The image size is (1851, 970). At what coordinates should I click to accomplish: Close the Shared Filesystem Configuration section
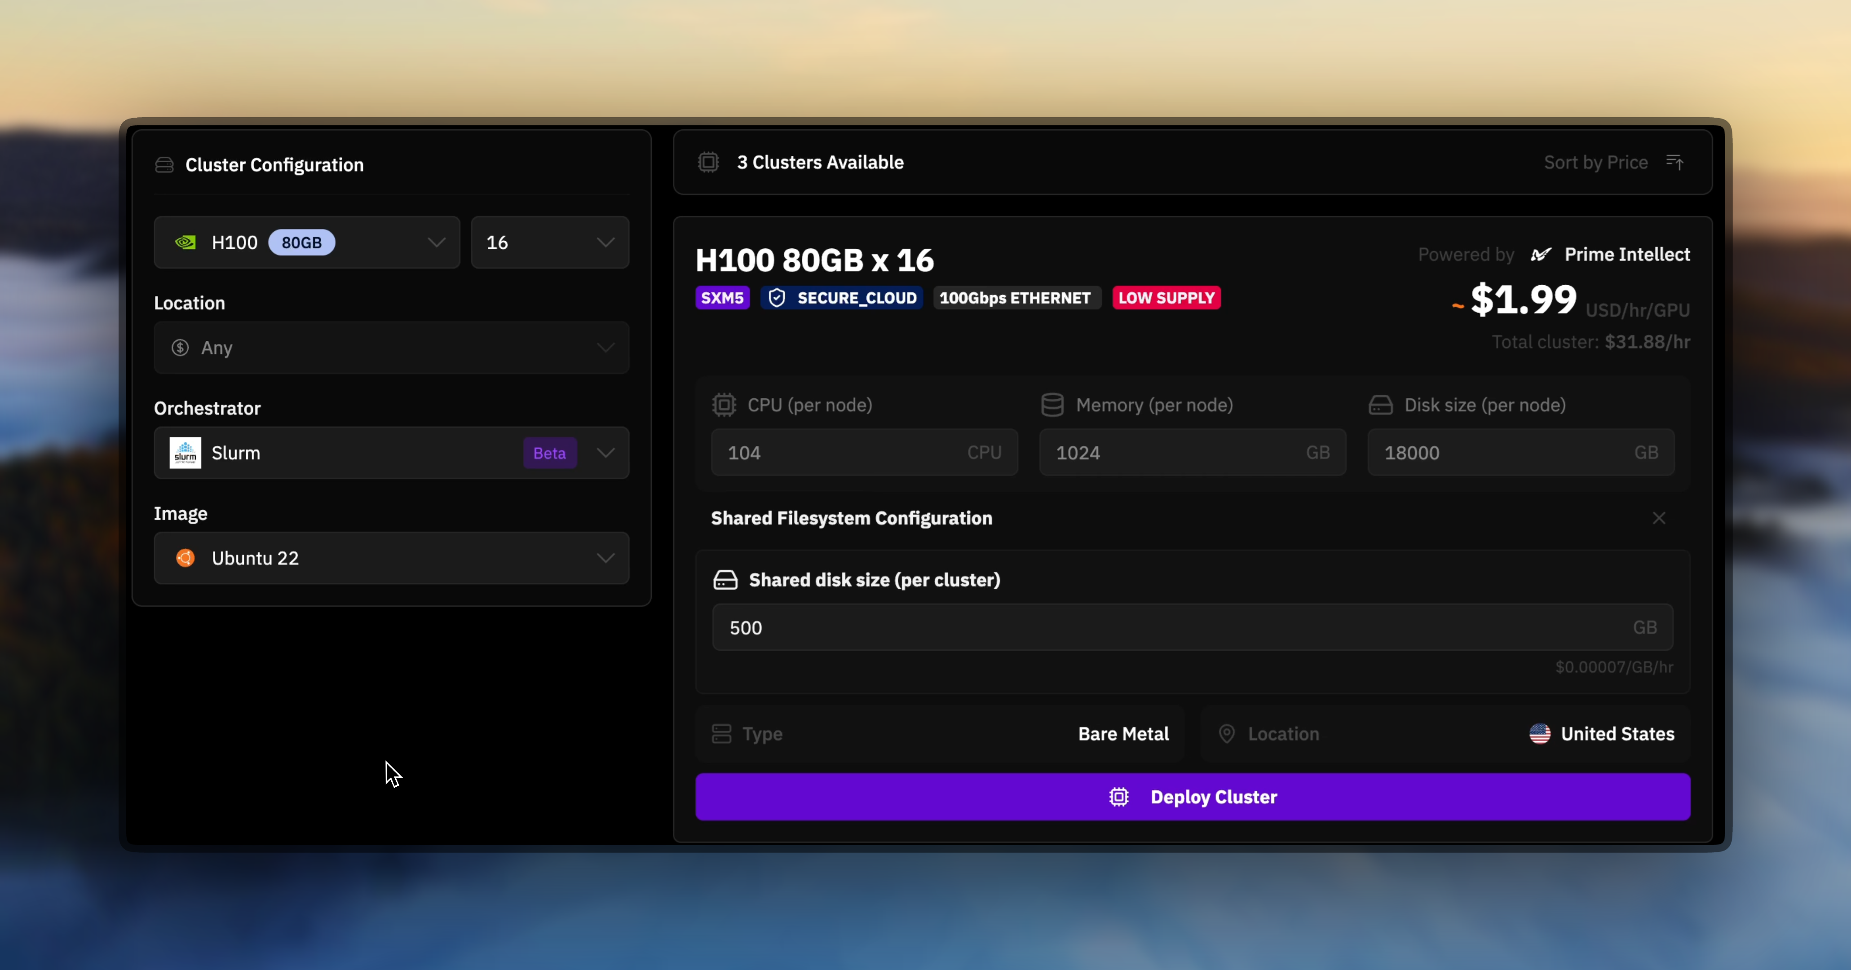point(1658,518)
